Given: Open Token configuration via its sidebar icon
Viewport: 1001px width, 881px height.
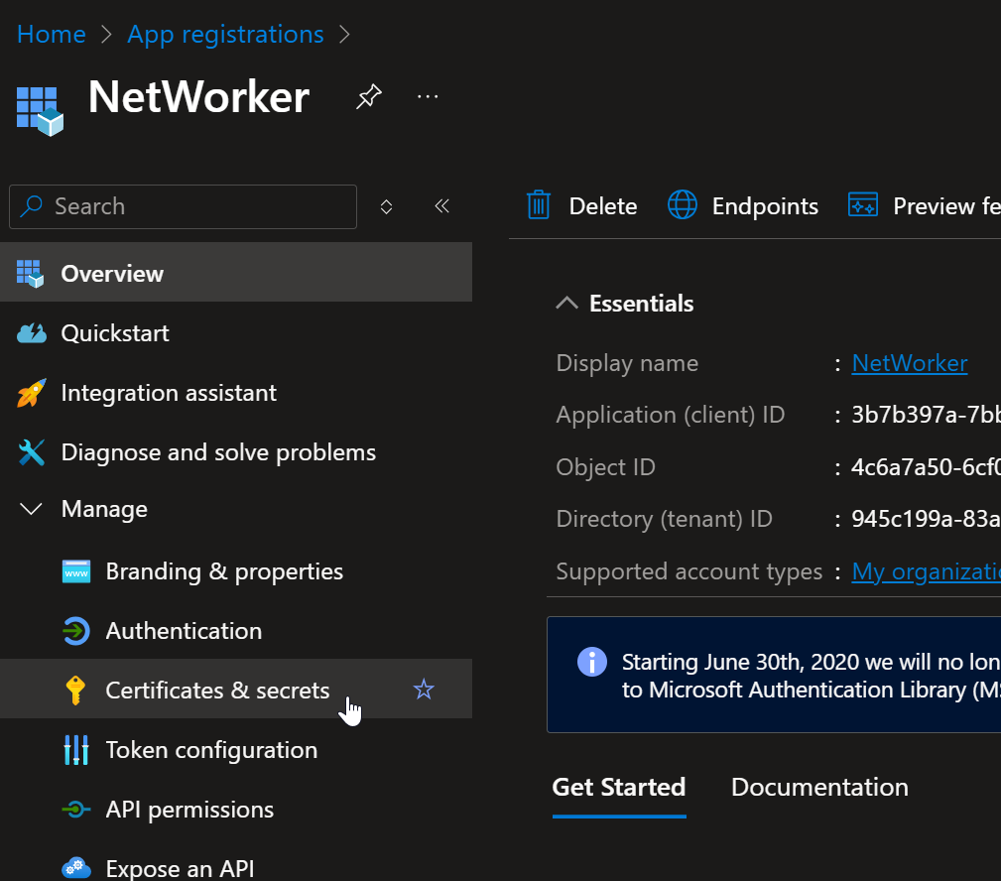Looking at the screenshot, I should 77,749.
